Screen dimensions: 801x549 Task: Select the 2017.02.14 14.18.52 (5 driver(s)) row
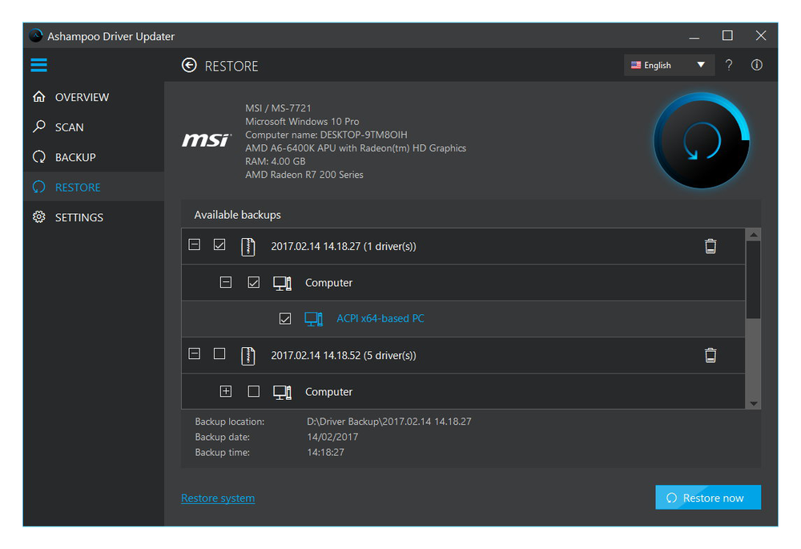[x=463, y=355]
